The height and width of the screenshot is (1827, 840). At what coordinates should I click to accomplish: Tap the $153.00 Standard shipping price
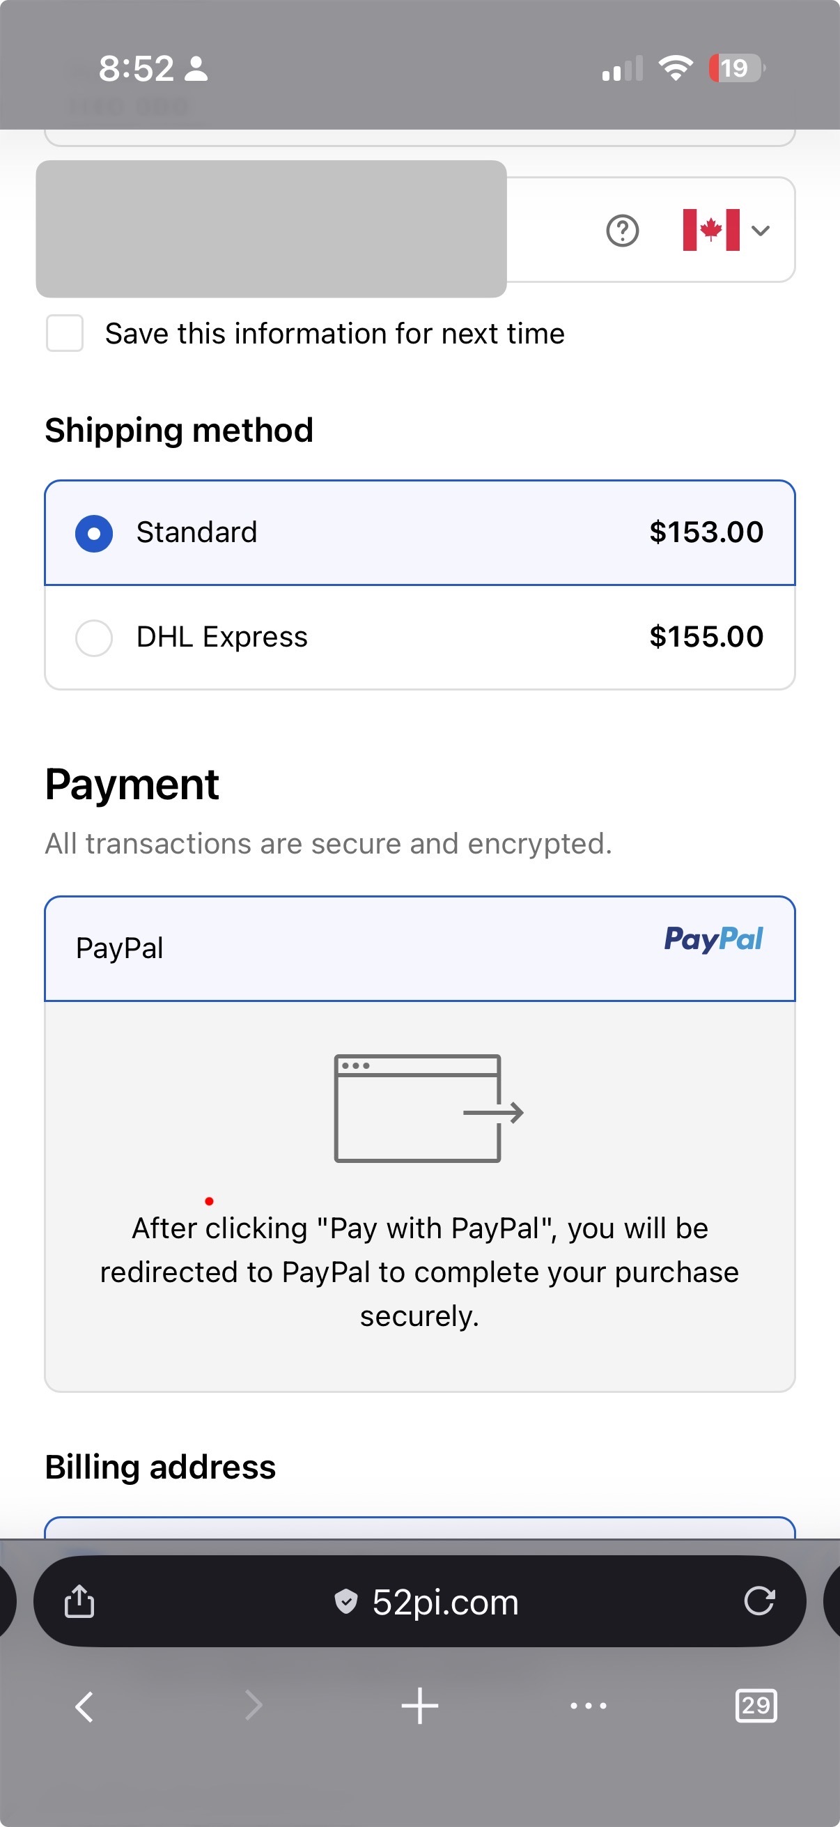[x=706, y=532]
